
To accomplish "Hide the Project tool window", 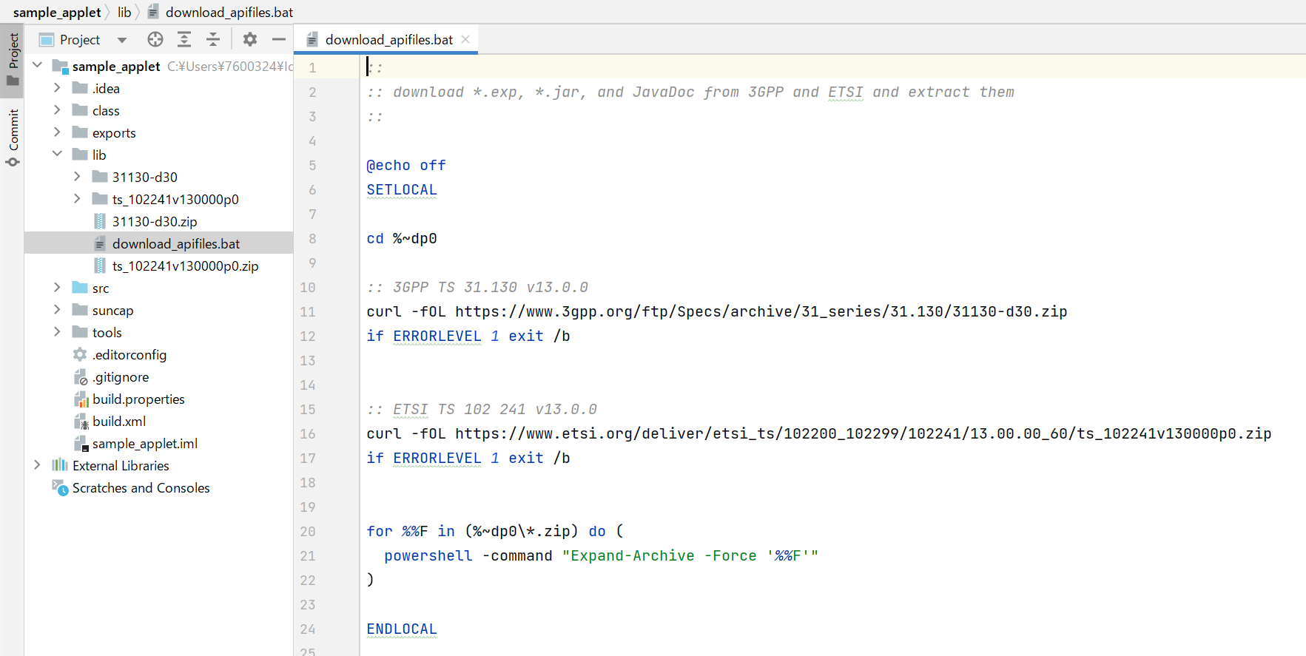I will [279, 39].
